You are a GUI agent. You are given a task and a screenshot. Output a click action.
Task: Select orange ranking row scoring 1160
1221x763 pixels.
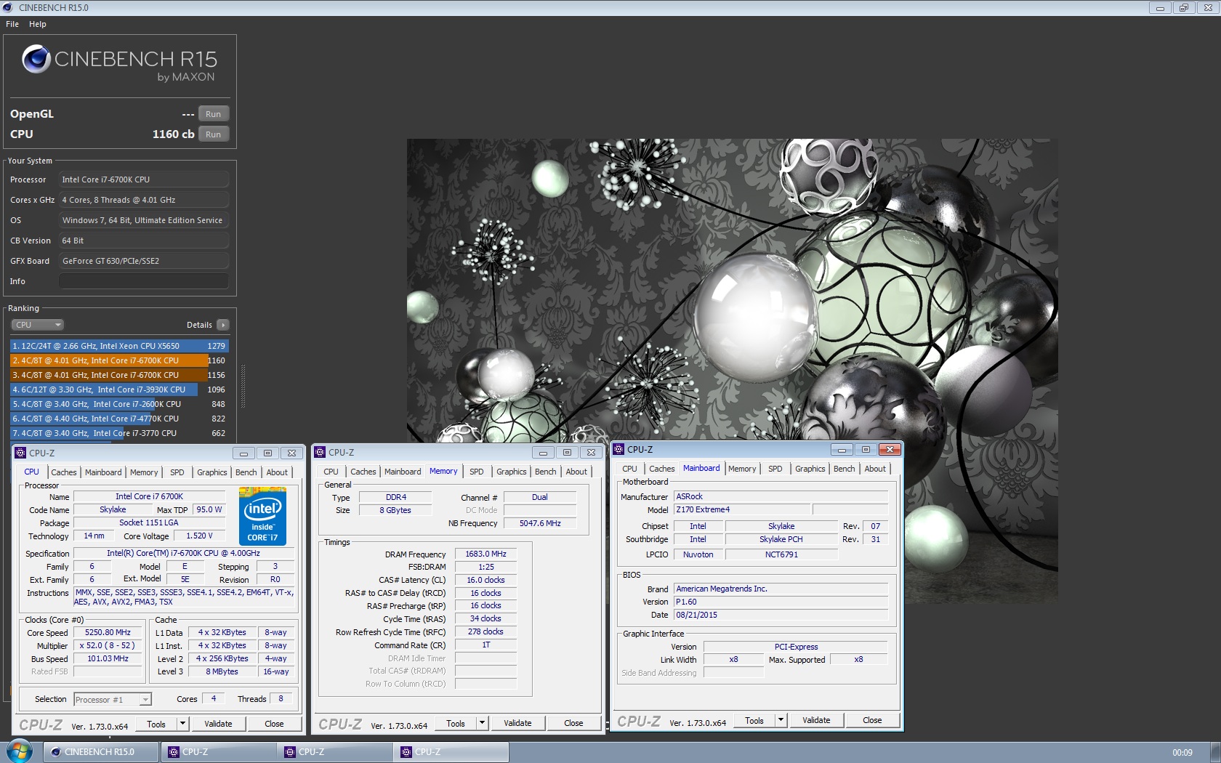tap(119, 360)
